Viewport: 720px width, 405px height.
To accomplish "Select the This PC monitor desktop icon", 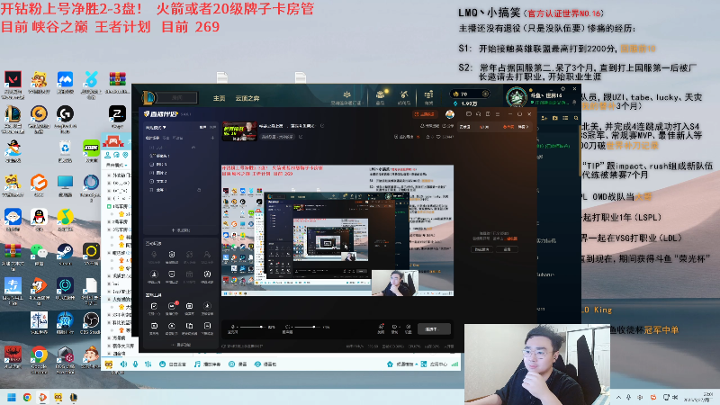I will (65, 183).
